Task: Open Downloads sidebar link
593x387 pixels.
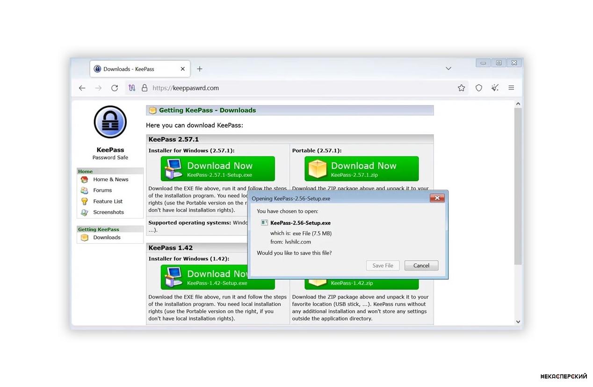Action: point(107,237)
